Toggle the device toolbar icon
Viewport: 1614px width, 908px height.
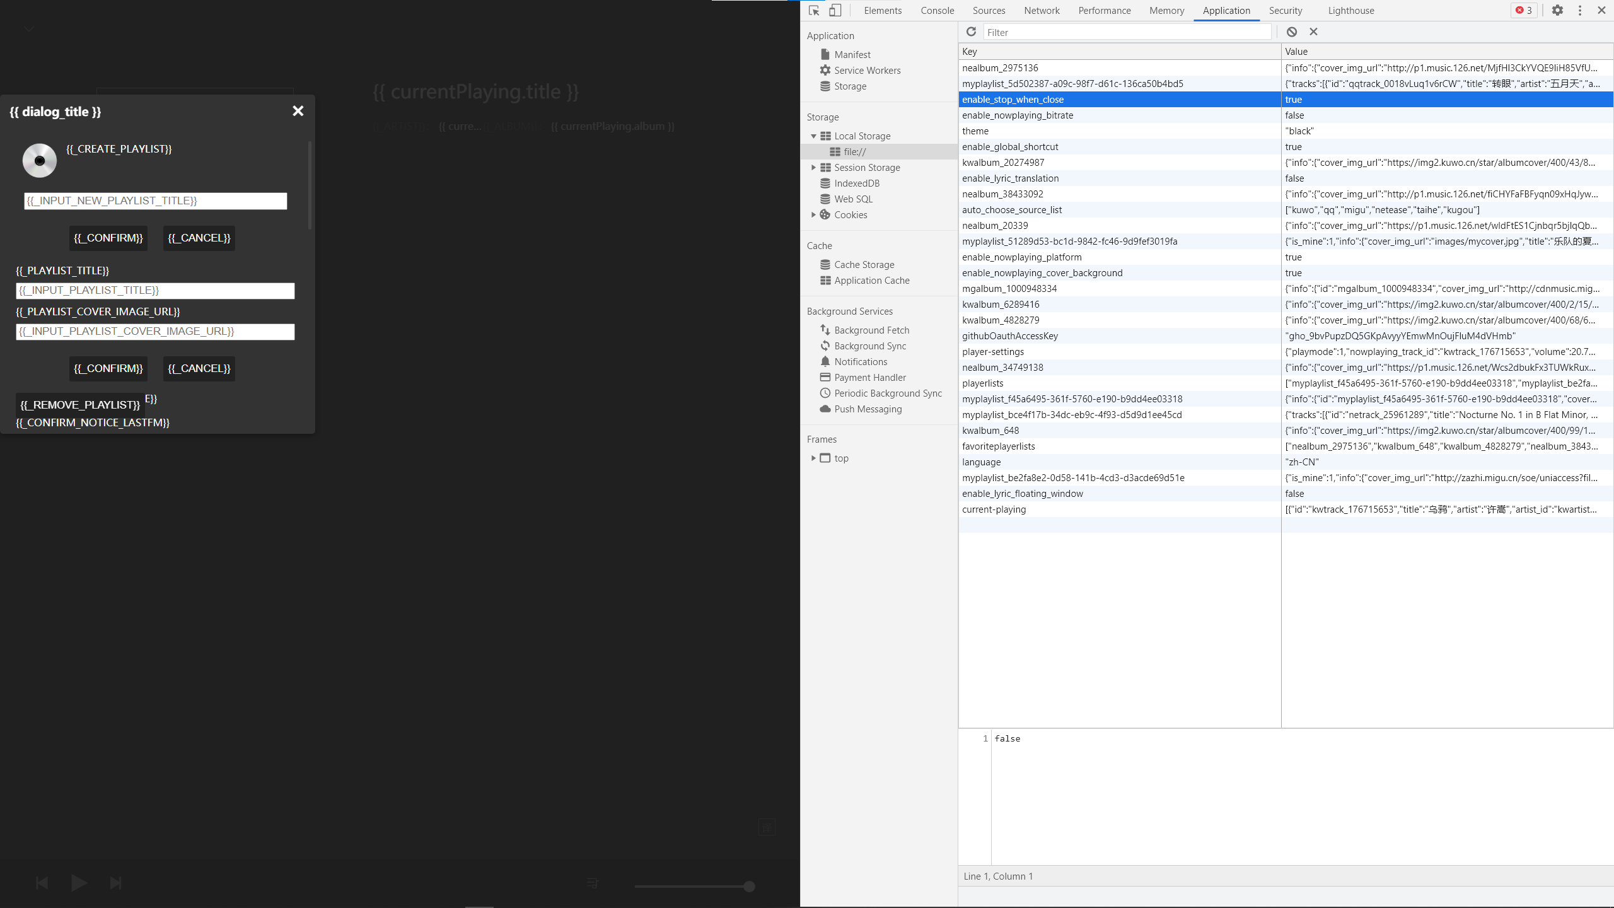pyautogui.click(x=835, y=10)
